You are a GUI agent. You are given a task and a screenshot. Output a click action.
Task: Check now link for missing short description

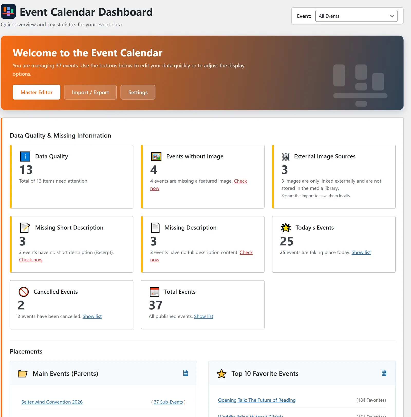click(31, 260)
